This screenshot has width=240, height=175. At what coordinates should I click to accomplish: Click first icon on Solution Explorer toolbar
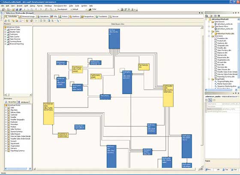pos(207,16)
